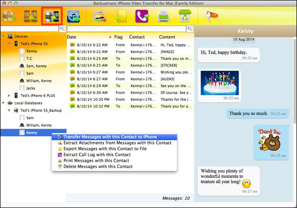Viewport: 297px width, 208px height.
Task: Select the 'Of course. See y...' message row
Action: [131, 92]
